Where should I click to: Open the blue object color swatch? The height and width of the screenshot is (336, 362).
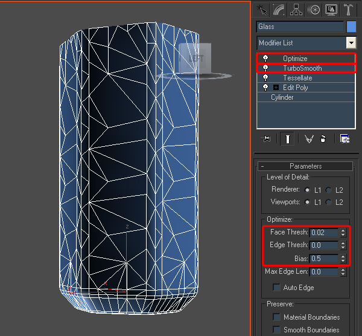click(351, 27)
